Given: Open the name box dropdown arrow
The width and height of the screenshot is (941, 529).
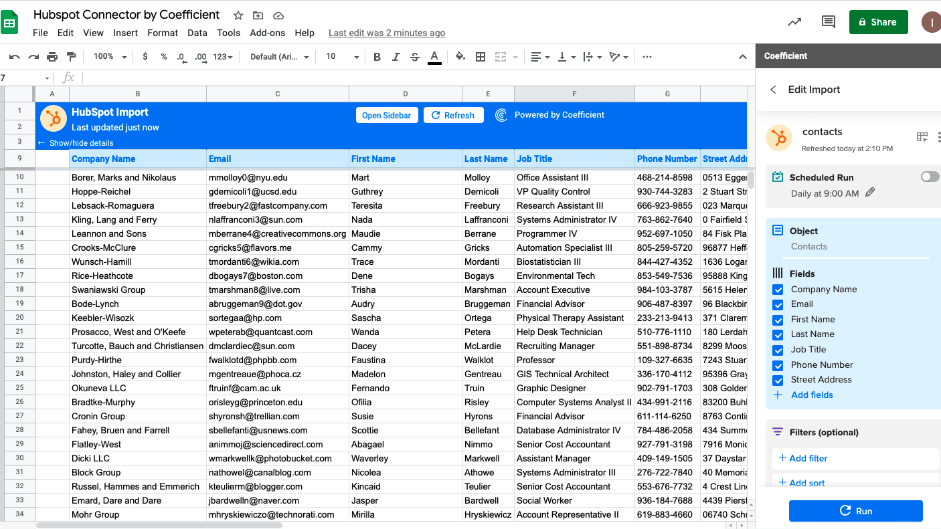Looking at the screenshot, I should click(47, 78).
